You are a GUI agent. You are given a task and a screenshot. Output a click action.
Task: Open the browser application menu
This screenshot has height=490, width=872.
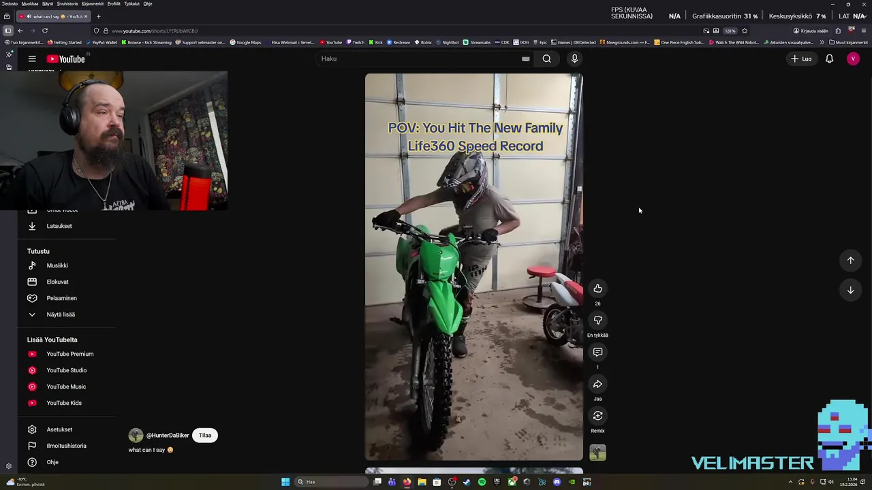(x=864, y=31)
